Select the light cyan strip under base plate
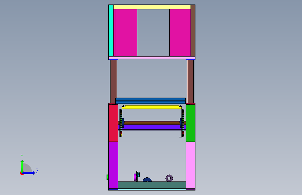 tap(152, 190)
